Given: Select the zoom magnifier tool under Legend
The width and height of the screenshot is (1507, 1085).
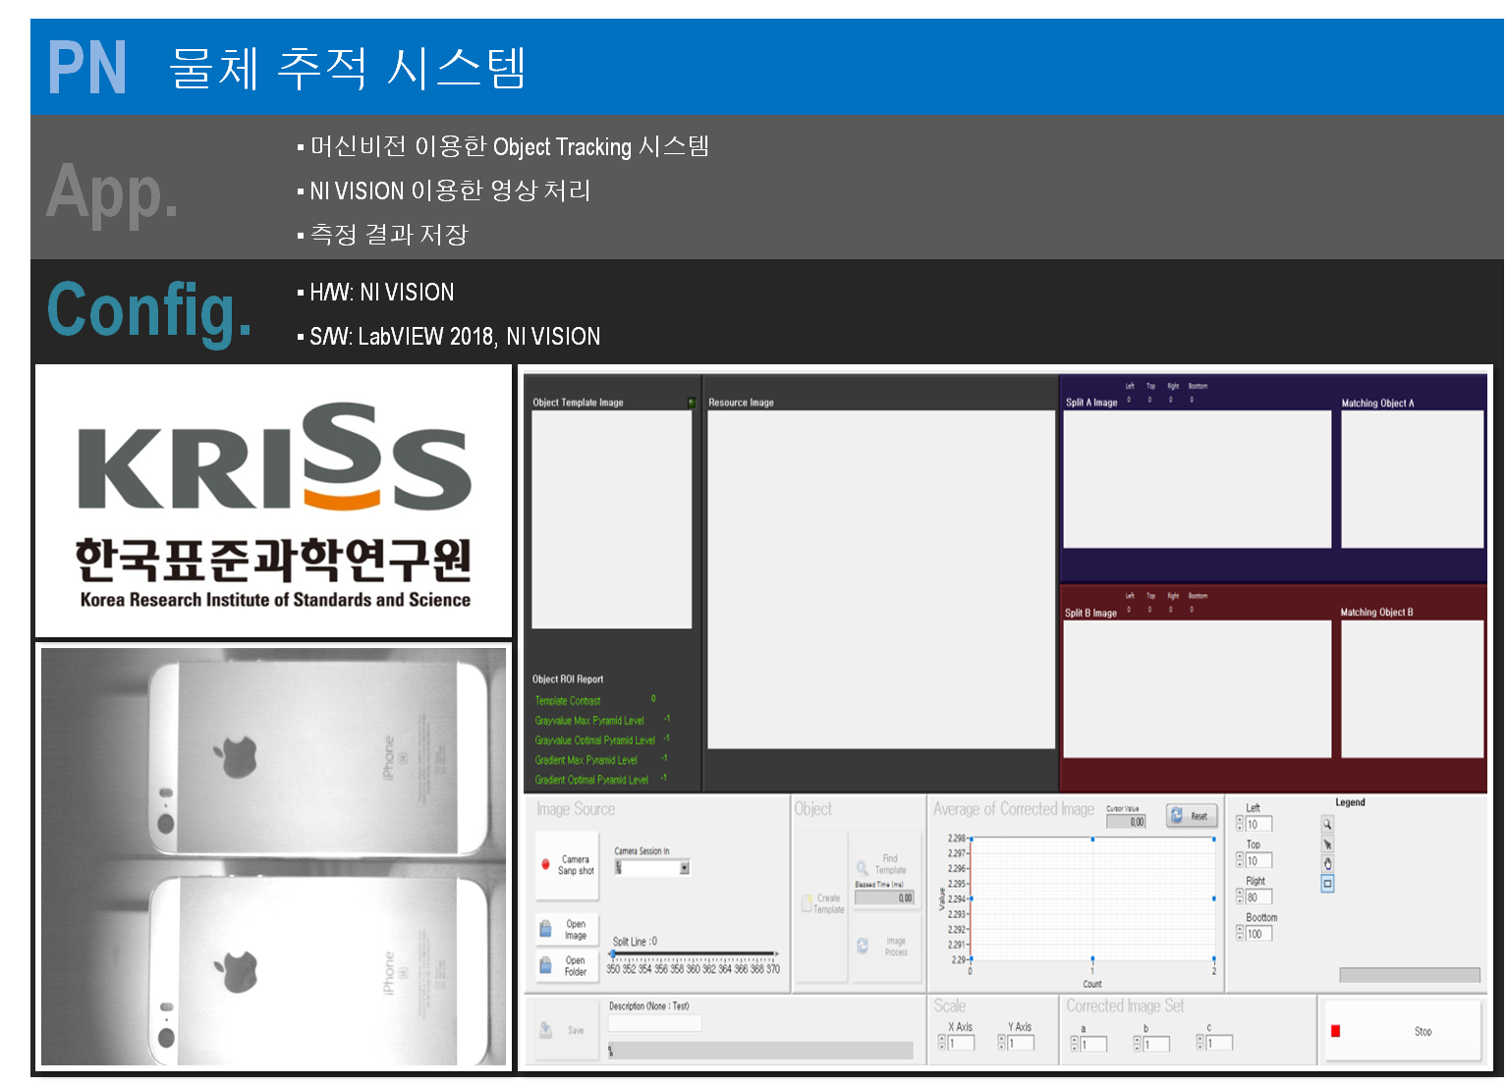Looking at the screenshot, I should click(x=1327, y=825).
